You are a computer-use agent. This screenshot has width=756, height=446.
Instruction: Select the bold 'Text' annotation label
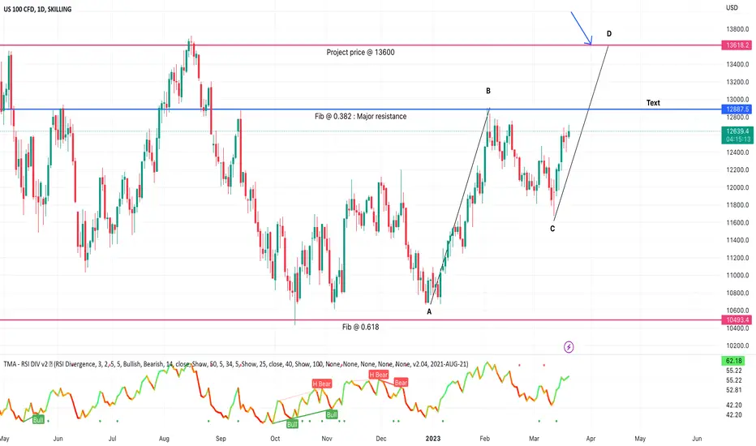(653, 103)
